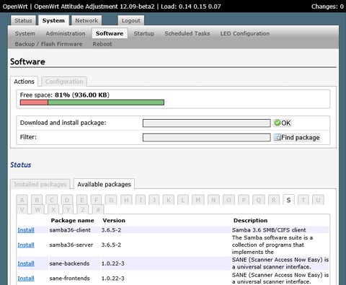Viewport: 346px width, 285px height.
Task: Open the Startup submenu
Action: coord(144,33)
